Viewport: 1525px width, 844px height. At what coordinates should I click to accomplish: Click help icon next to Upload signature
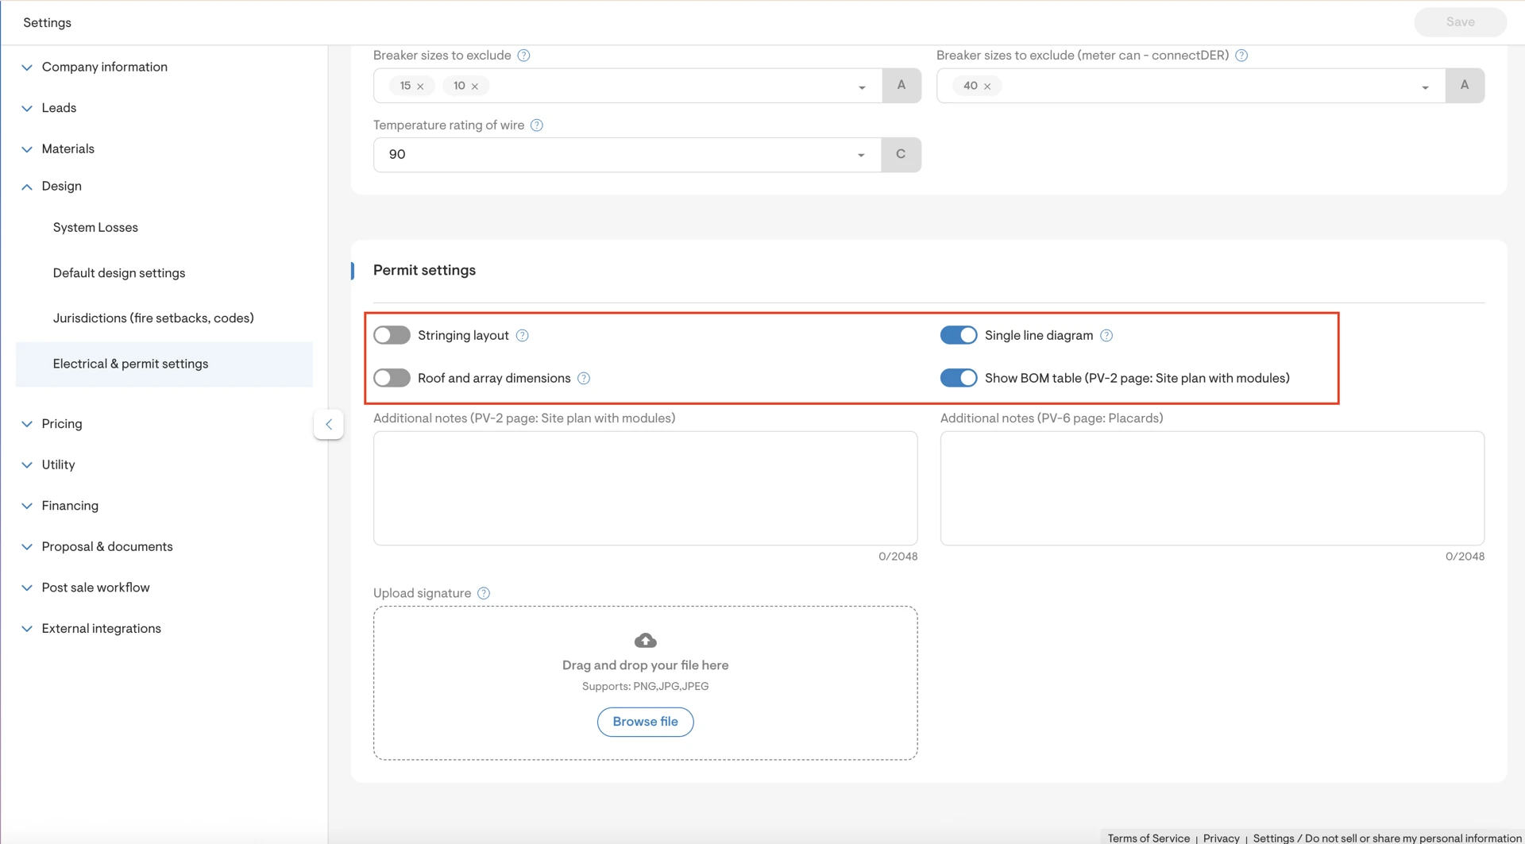point(484,594)
